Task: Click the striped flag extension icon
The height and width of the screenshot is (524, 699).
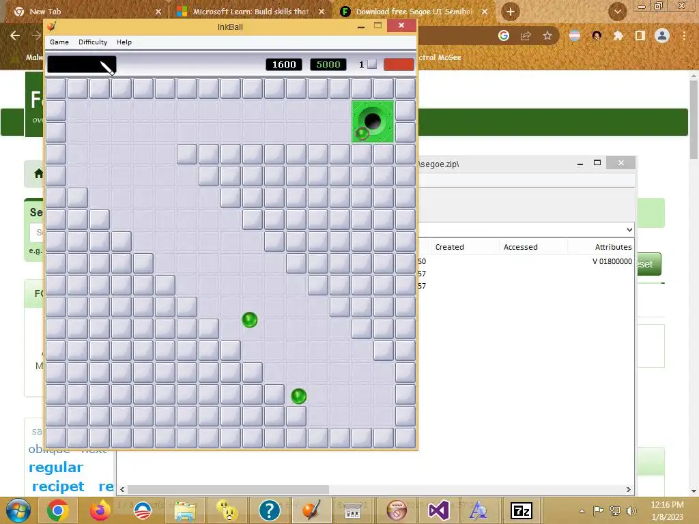Action: point(575,35)
